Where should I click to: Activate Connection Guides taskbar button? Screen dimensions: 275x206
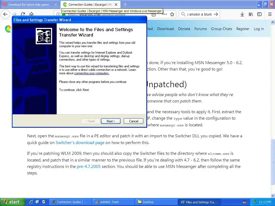pos(70,202)
